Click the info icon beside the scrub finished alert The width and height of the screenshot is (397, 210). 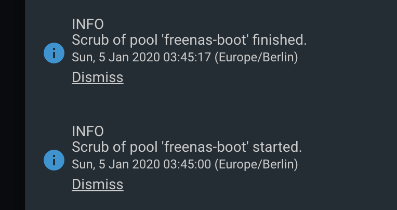(x=54, y=53)
